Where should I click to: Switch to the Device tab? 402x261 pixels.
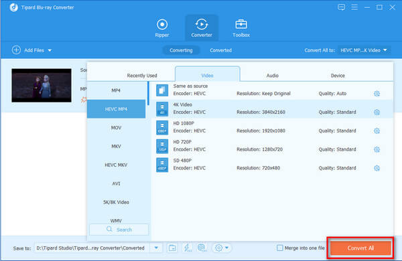click(338, 76)
